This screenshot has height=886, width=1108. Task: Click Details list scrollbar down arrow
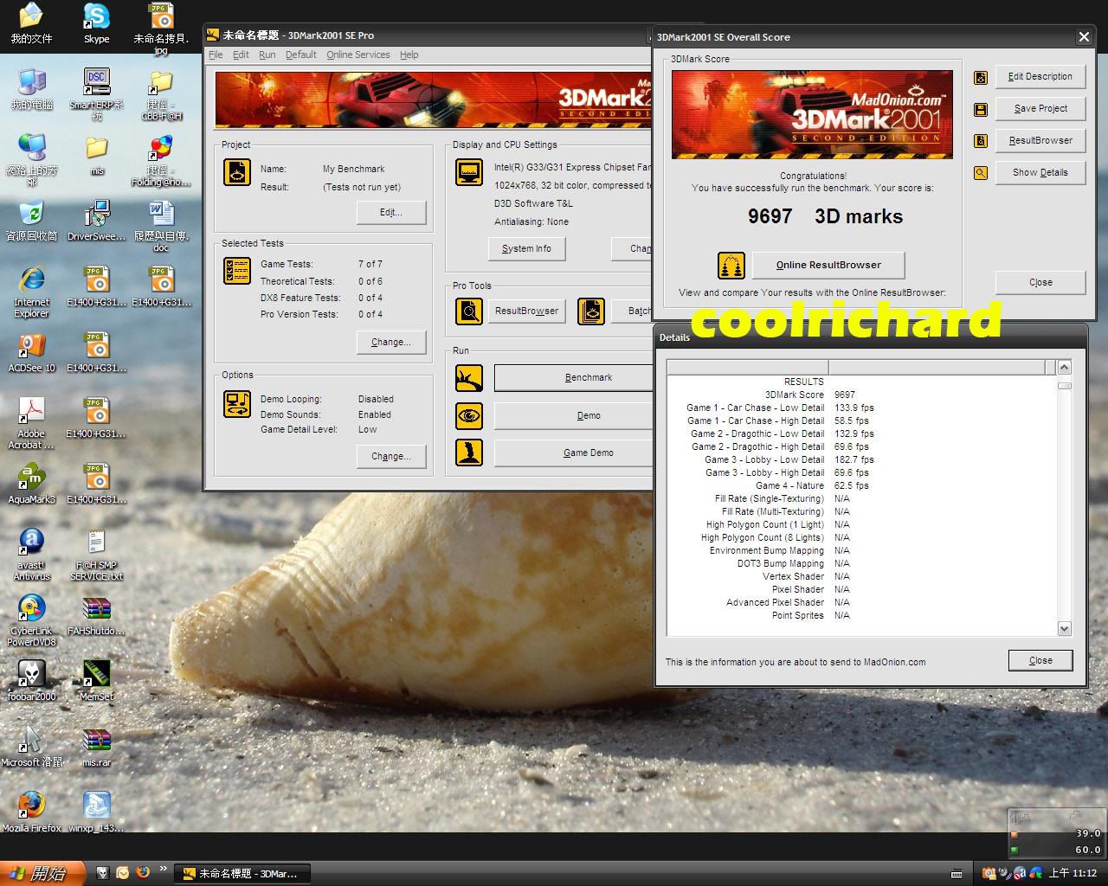click(1065, 629)
